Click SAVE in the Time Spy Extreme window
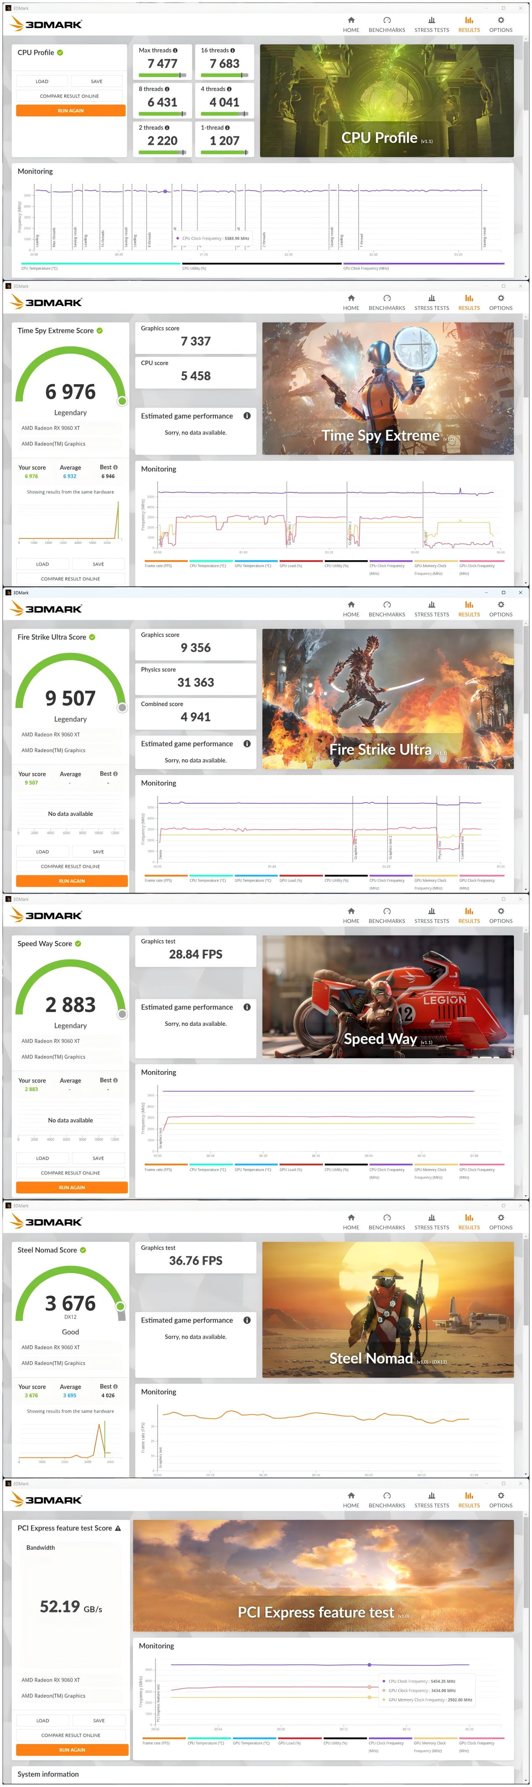The width and height of the screenshot is (532, 1787). [x=99, y=564]
